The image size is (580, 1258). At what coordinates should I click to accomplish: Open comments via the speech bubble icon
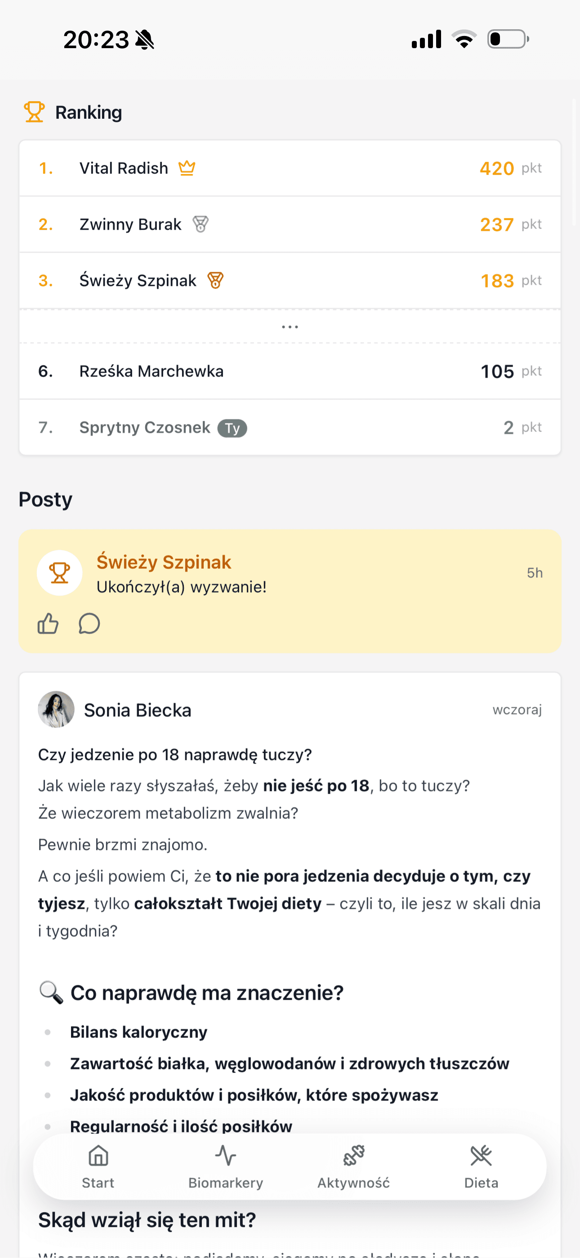[89, 624]
